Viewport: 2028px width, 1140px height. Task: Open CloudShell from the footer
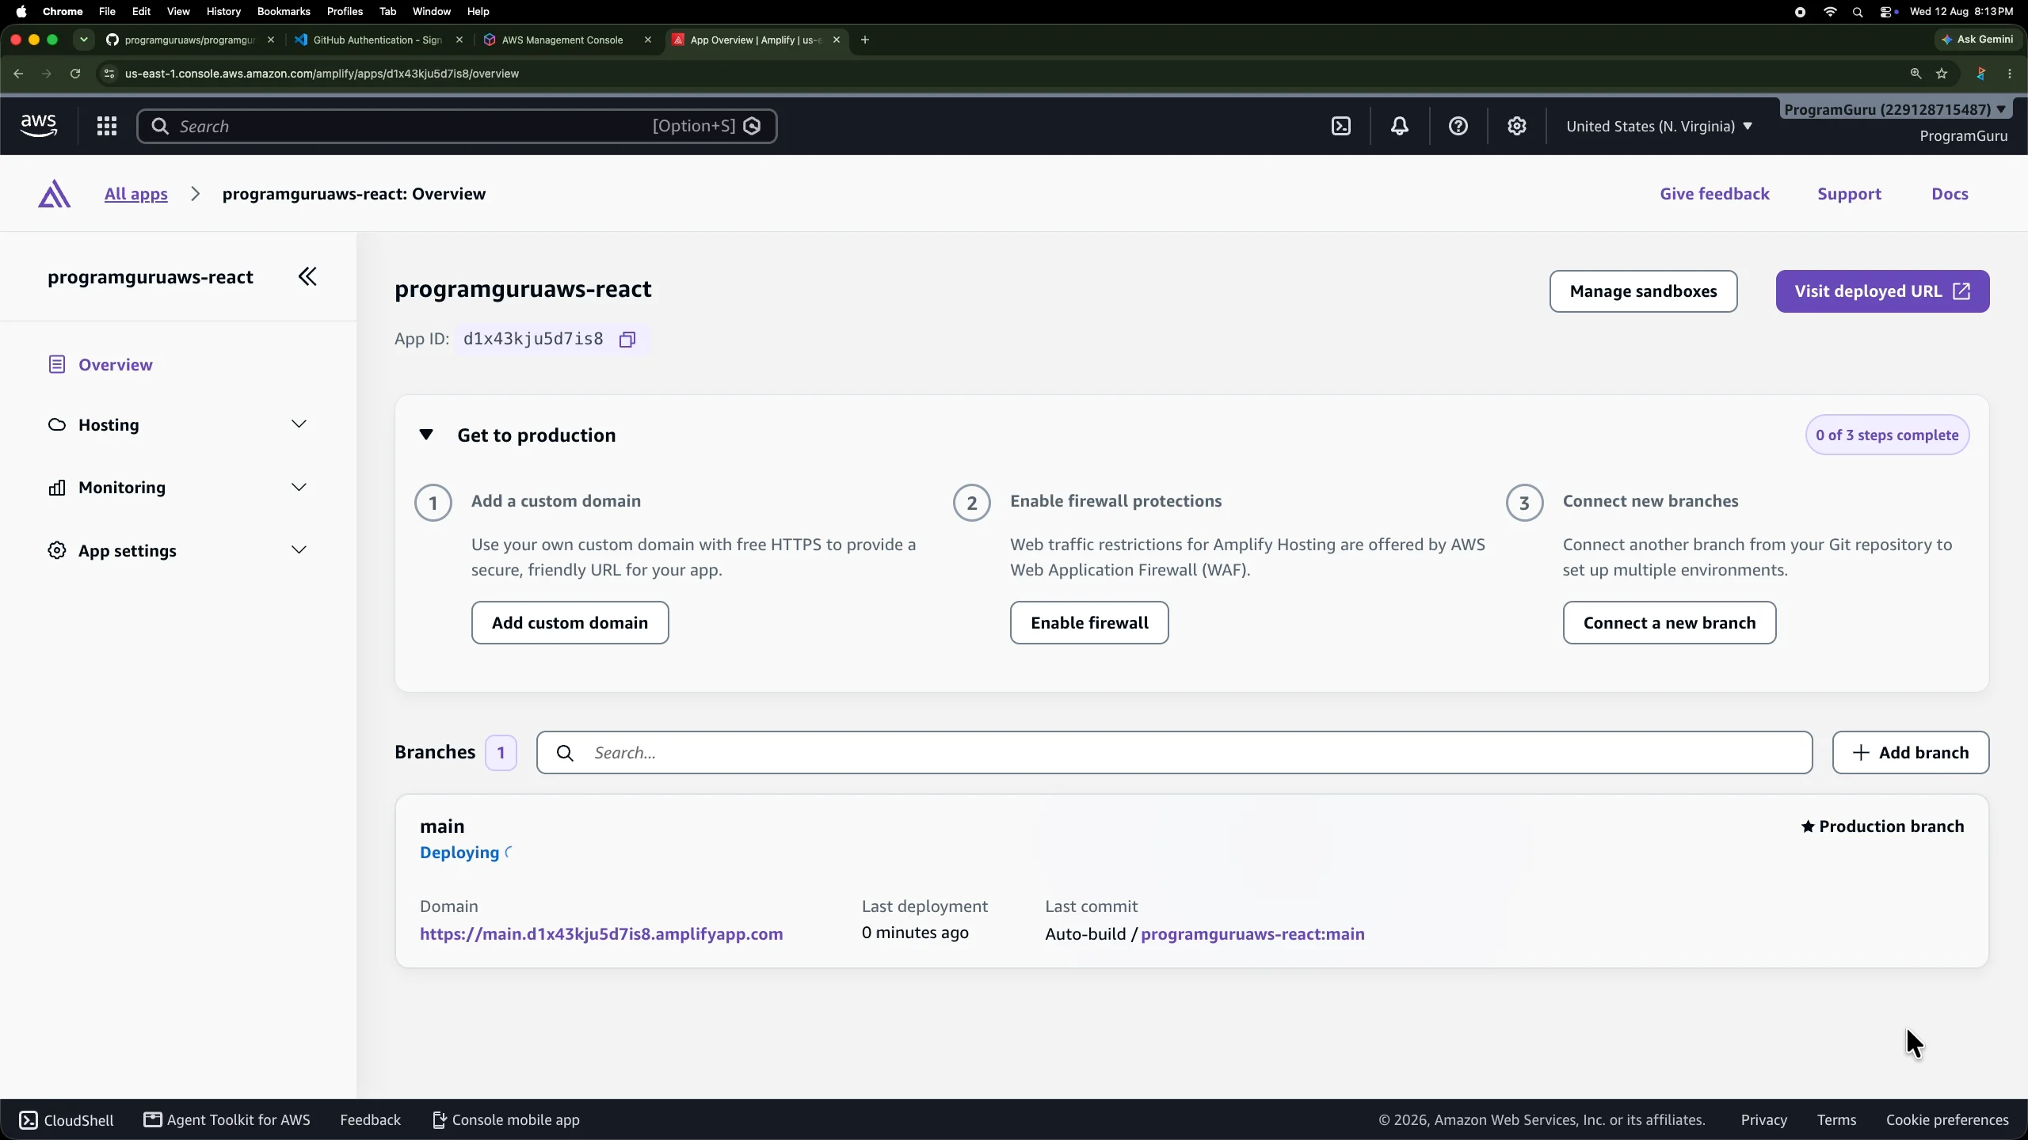[67, 1120]
